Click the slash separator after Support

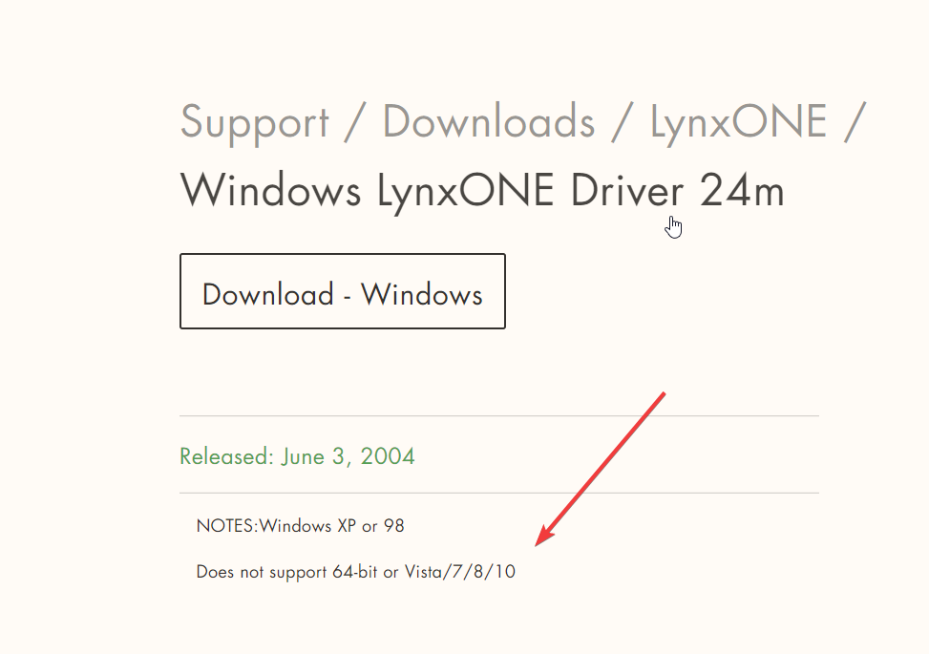pyautogui.click(x=355, y=122)
